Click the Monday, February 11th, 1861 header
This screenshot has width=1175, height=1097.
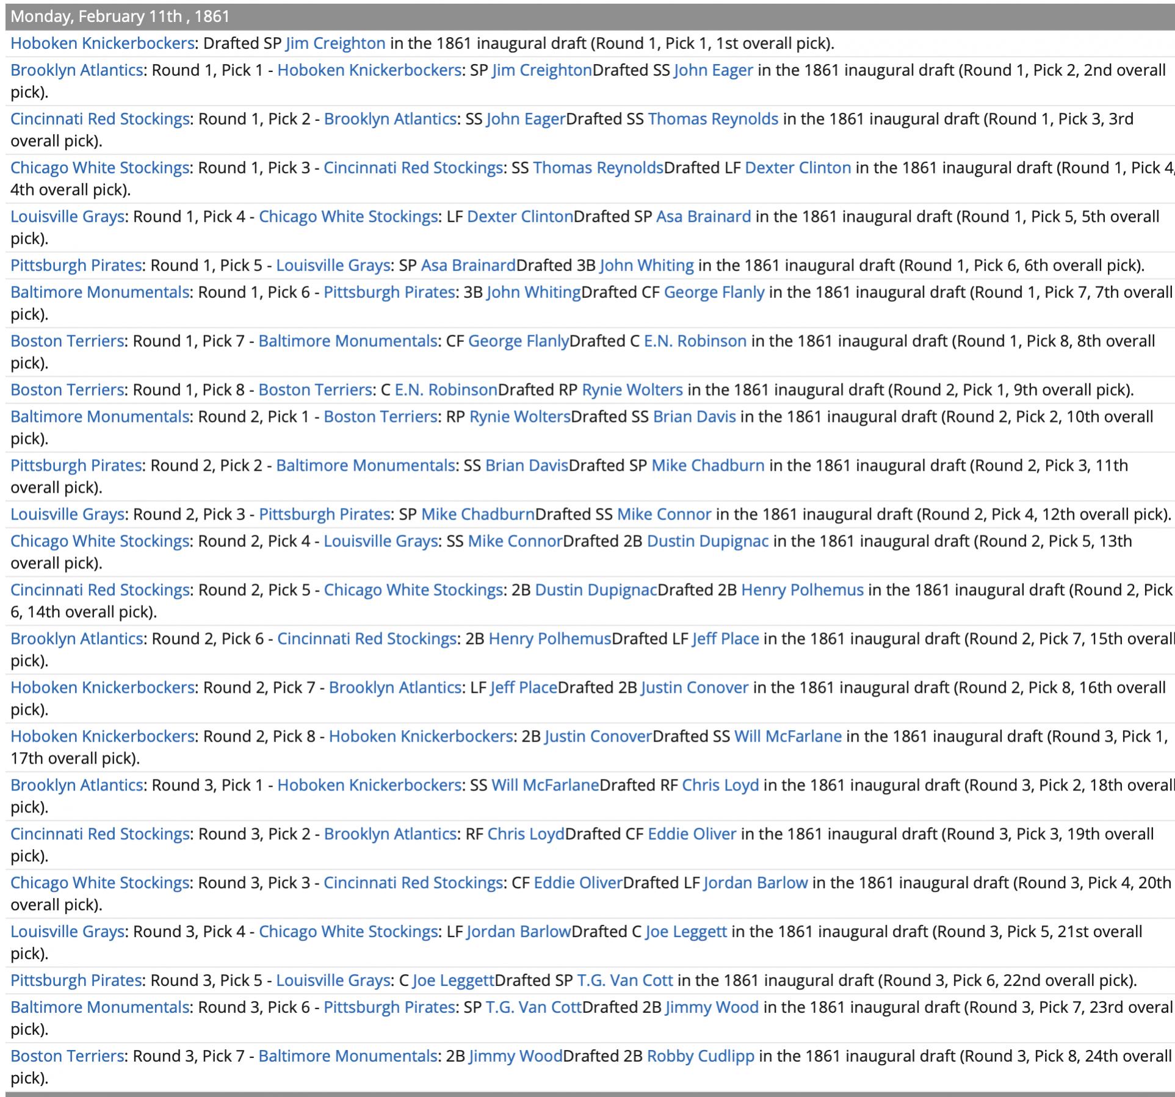[120, 16]
